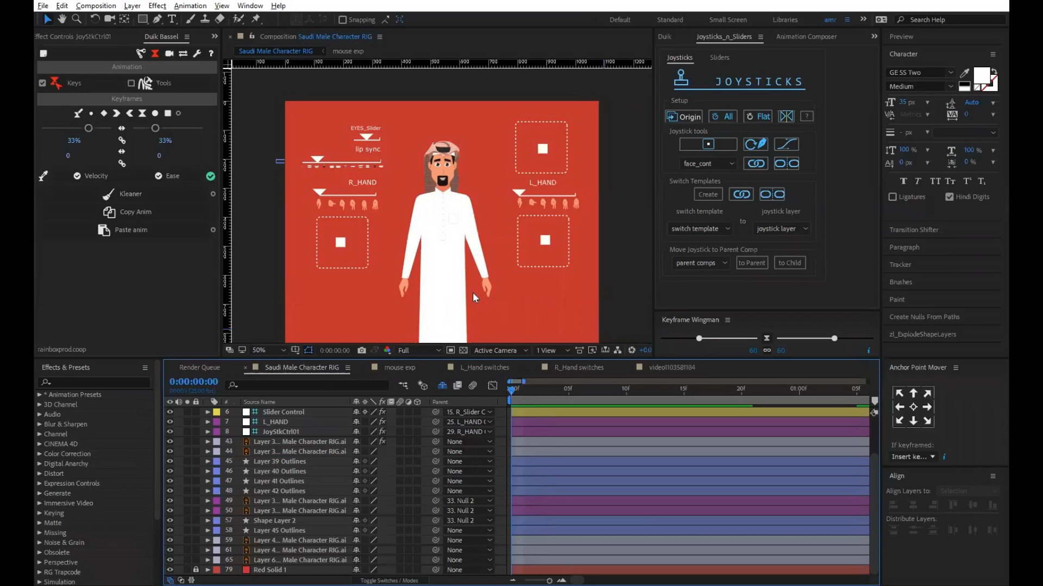1043x586 pixels.
Task: Select the Type tool in toolbar
Action: 172,19
